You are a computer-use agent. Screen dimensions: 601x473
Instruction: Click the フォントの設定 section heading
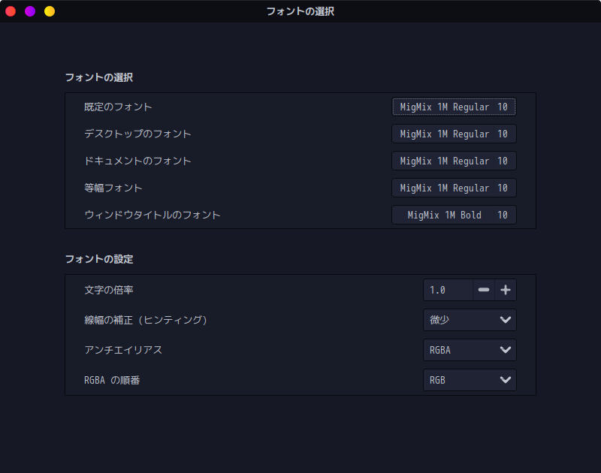coord(99,259)
